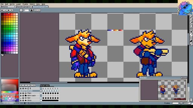This screenshot has height=108, width=193.
Task: Open the File menu
Action: coord(2,4)
